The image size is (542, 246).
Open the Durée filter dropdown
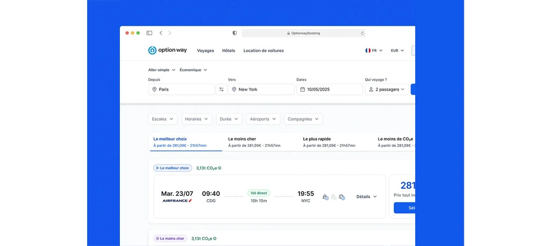[229, 119]
